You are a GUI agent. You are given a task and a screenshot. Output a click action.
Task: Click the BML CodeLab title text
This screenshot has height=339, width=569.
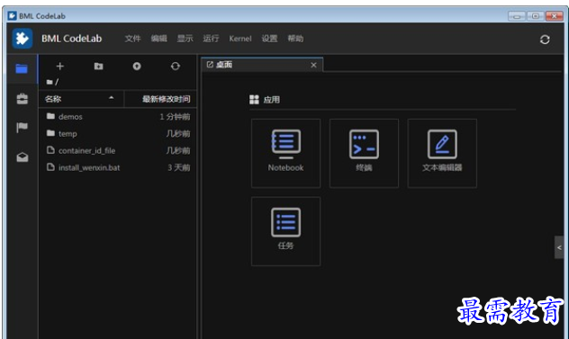click(71, 39)
